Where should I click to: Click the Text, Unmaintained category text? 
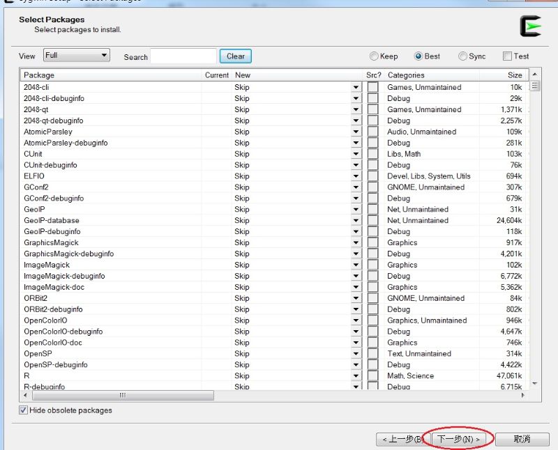(x=419, y=354)
